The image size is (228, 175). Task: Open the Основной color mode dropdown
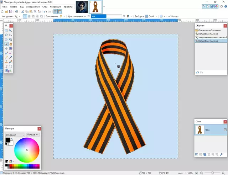(x=15, y=135)
